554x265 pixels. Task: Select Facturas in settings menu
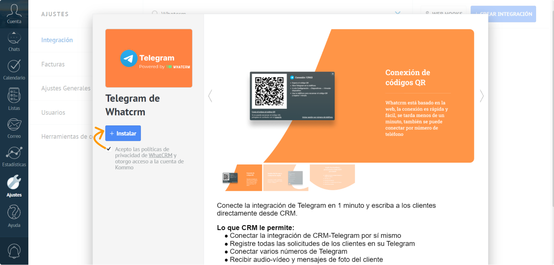pyautogui.click(x=53, y=64)
